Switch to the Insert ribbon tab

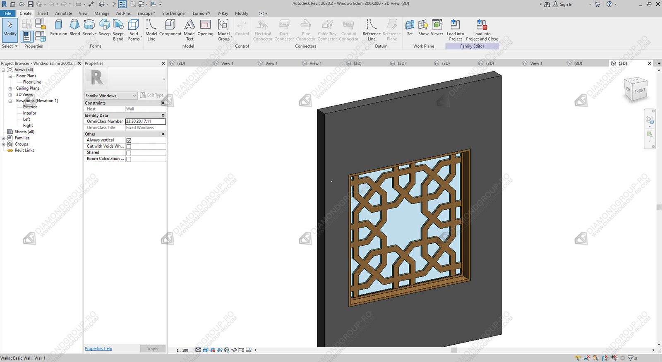(x=43, y=13)
